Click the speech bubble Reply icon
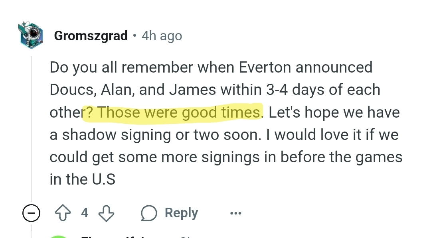 148,213
